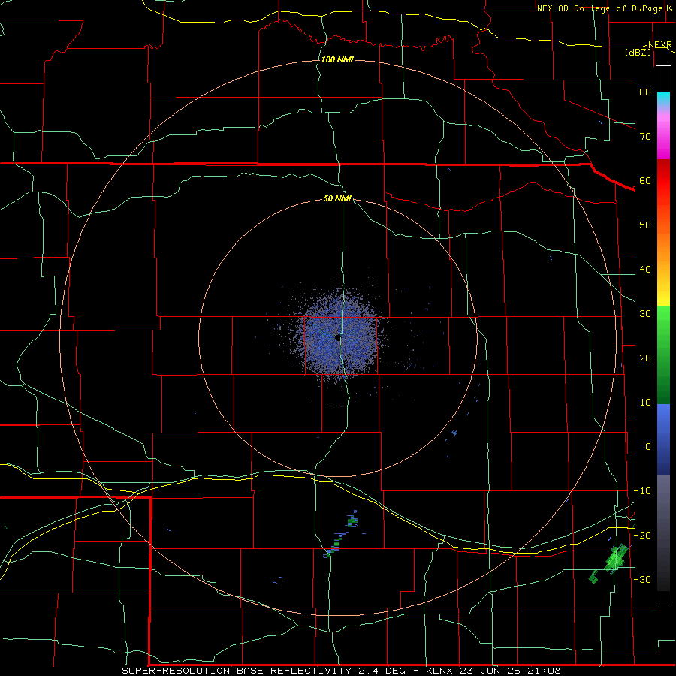Click the NEXR label above the color scale
The height and width of the screenshot is (676, 676).
click(x=659, y=45)
